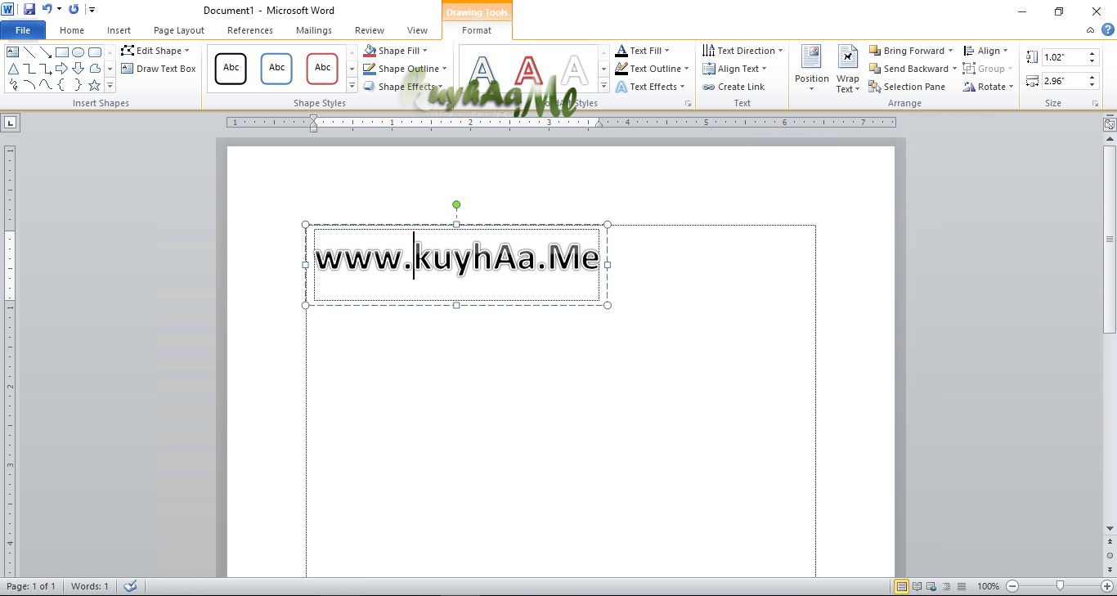Image resolution: width=1117 pixels, height=596 pixels.
Task: Click the tab selector at ruler corner
Action: (11, 123)
